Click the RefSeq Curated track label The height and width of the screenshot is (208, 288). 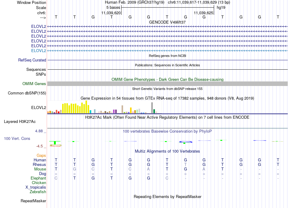(32, 60)
